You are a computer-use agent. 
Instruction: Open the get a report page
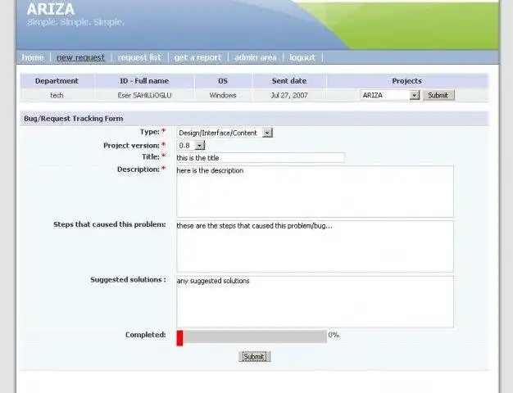pos(197,57)
